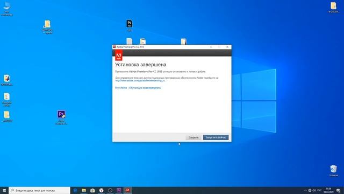Select the folder icon above installer right side
Viewport: 344px width, 194px height.
[184, 41]
